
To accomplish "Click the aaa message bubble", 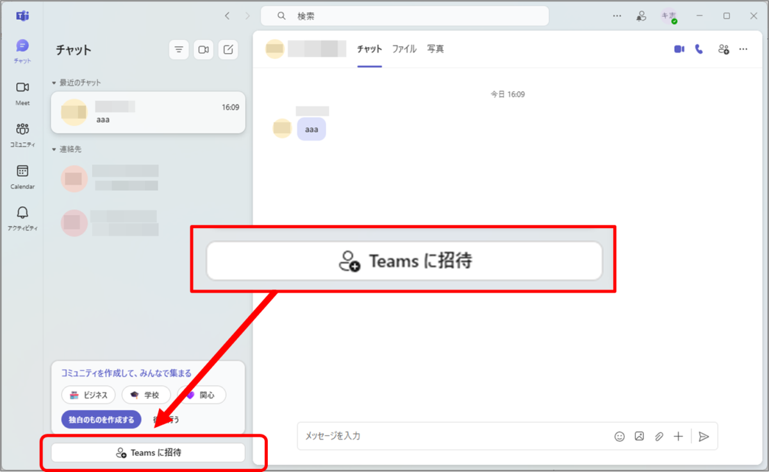I will pyautogui.click(x=311, y=129).
